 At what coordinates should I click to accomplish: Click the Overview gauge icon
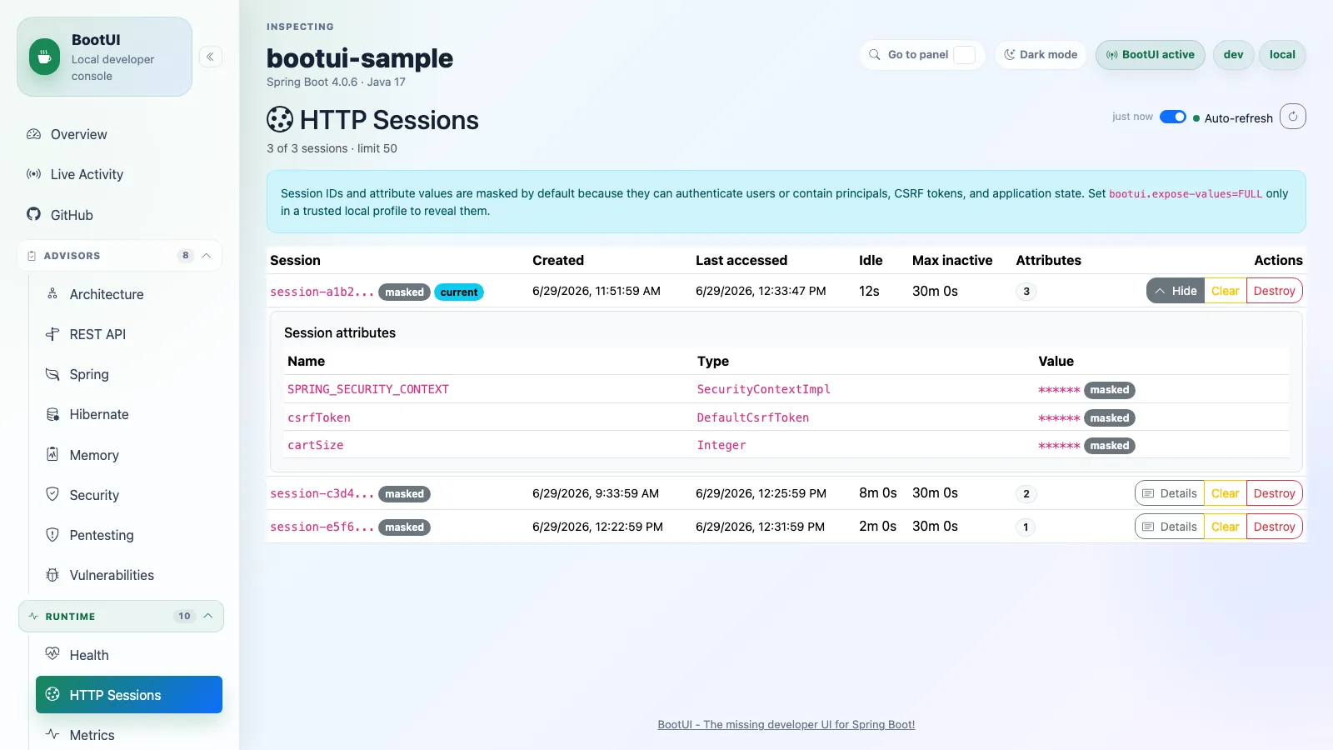click(x=33, y=134)
